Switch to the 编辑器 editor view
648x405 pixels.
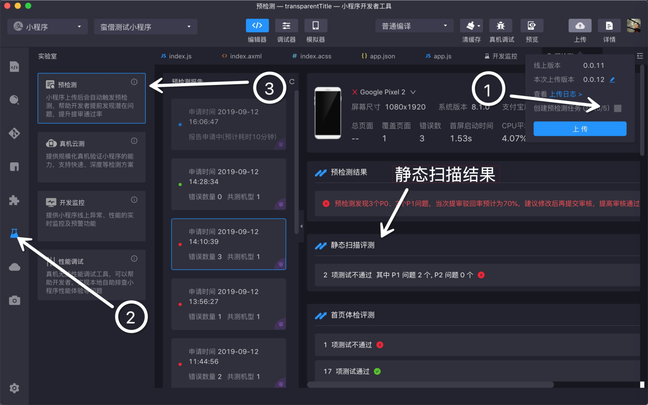pos(257,25)
